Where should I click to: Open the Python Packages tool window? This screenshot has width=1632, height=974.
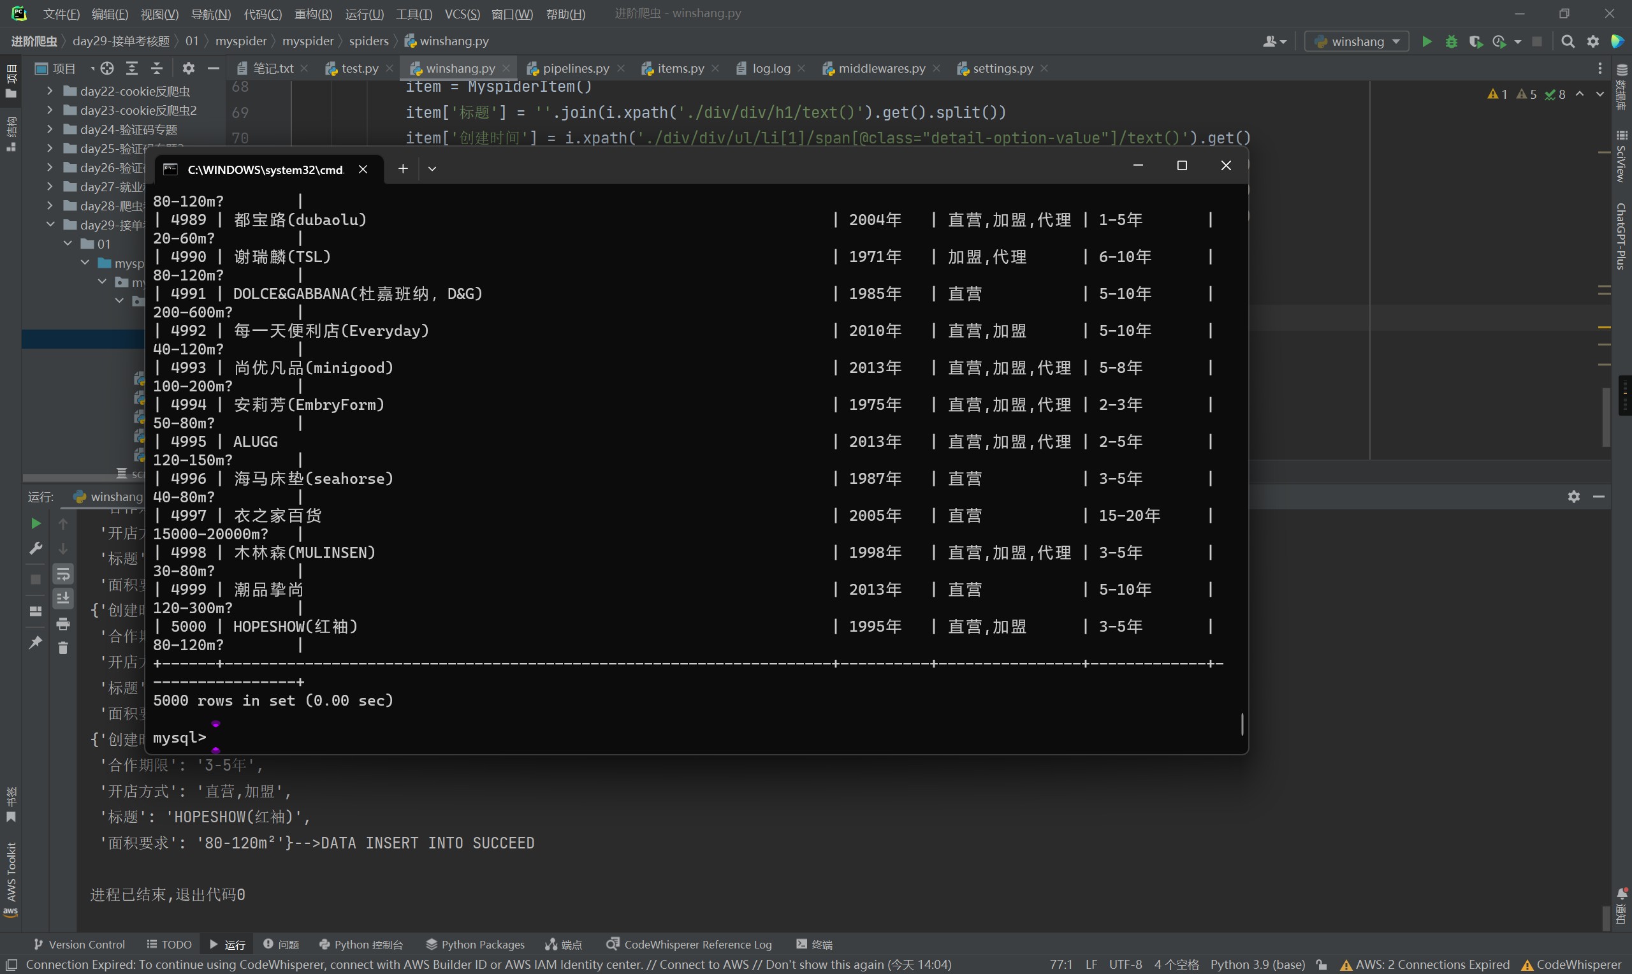(475, 945)
